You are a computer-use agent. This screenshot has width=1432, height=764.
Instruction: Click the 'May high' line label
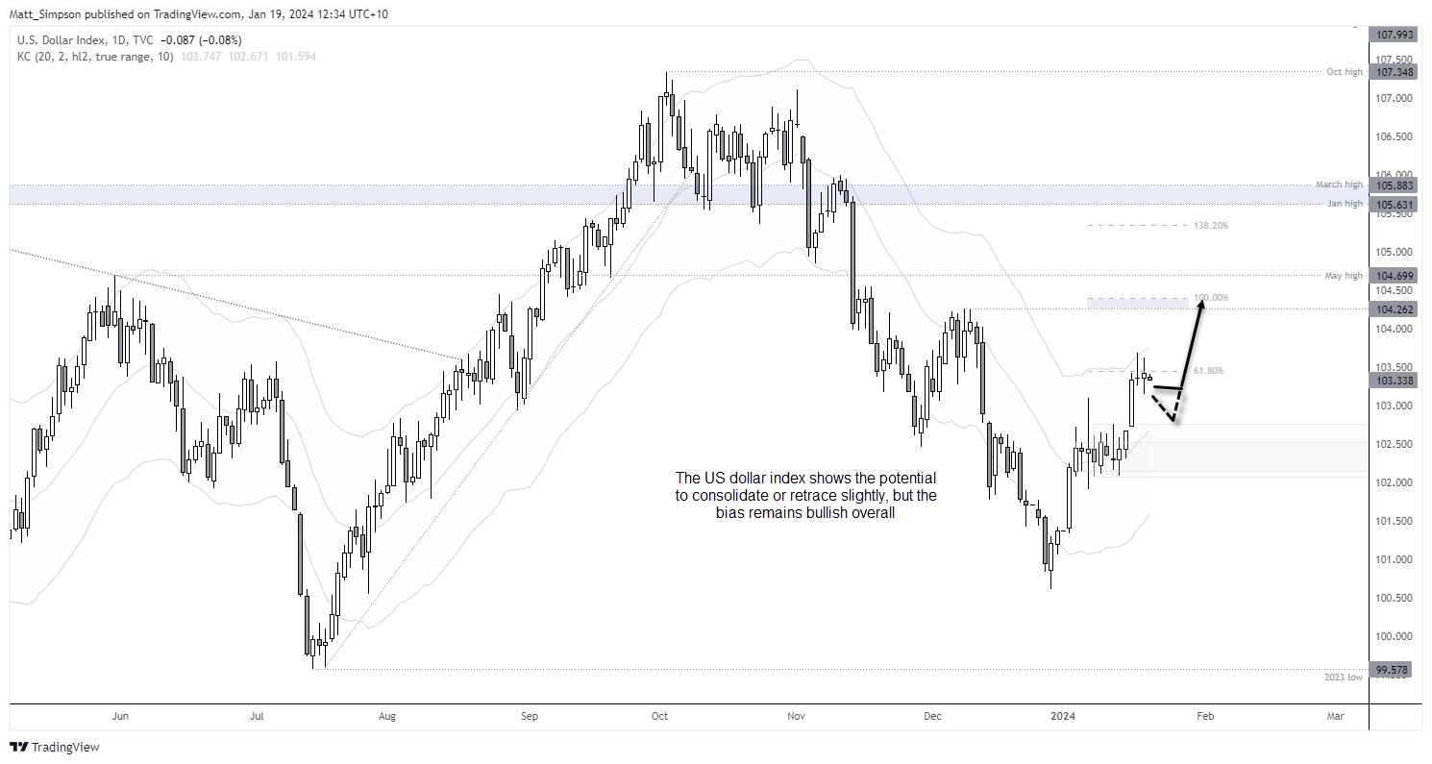1345,275
